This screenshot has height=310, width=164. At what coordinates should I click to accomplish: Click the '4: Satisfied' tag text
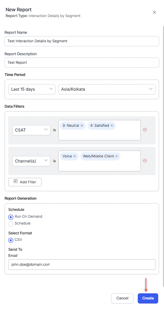click(100, 126)
